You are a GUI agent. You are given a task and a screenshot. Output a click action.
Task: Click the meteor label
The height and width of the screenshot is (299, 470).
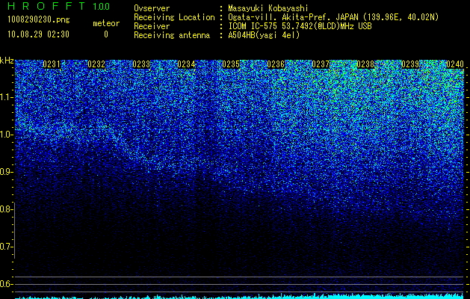106,23
